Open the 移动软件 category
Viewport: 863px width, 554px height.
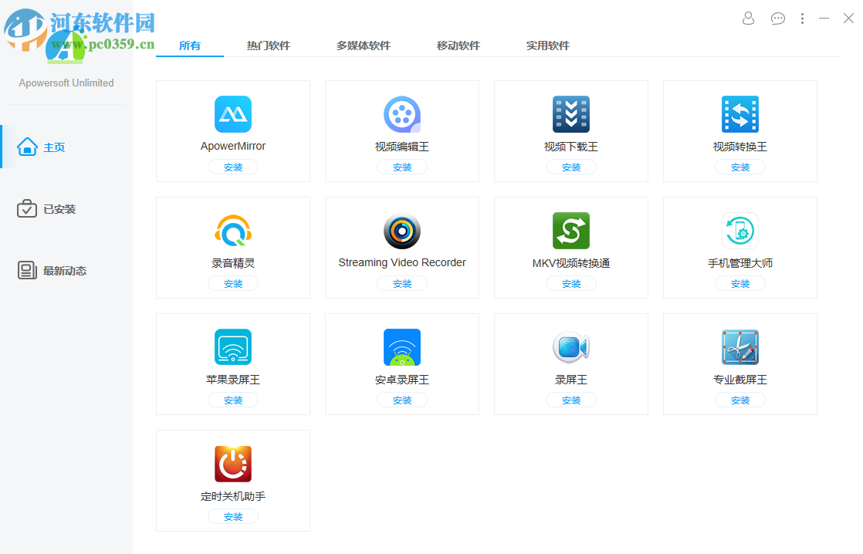[x=458, y=46]
